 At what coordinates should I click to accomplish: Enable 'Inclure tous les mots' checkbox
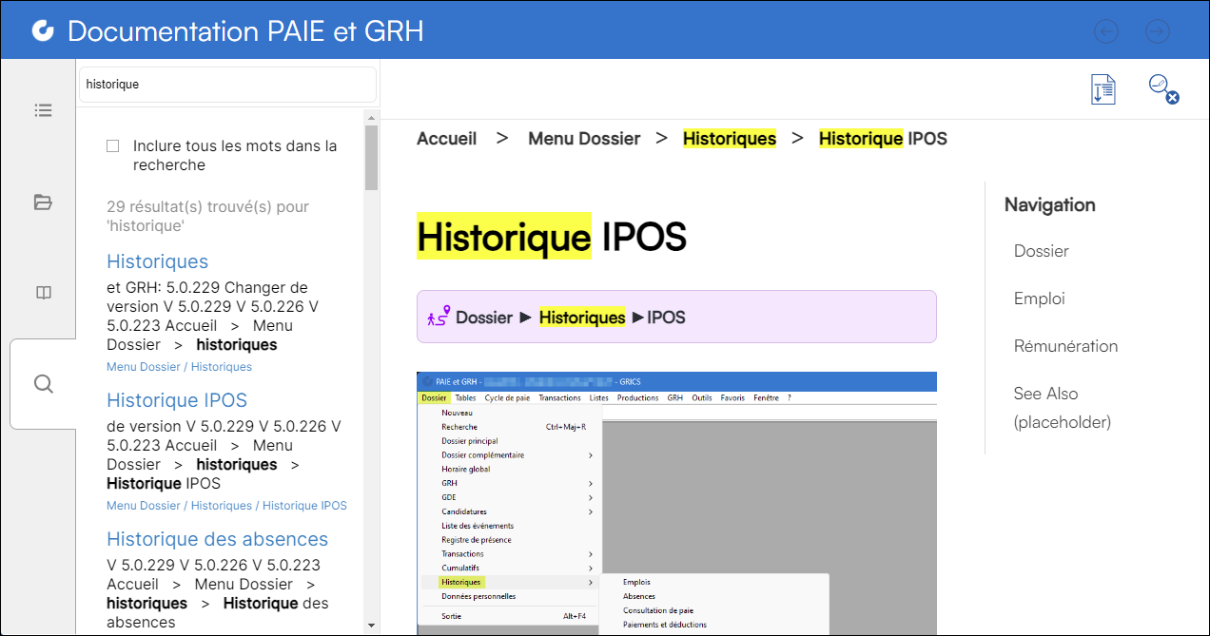click(113, 146)
